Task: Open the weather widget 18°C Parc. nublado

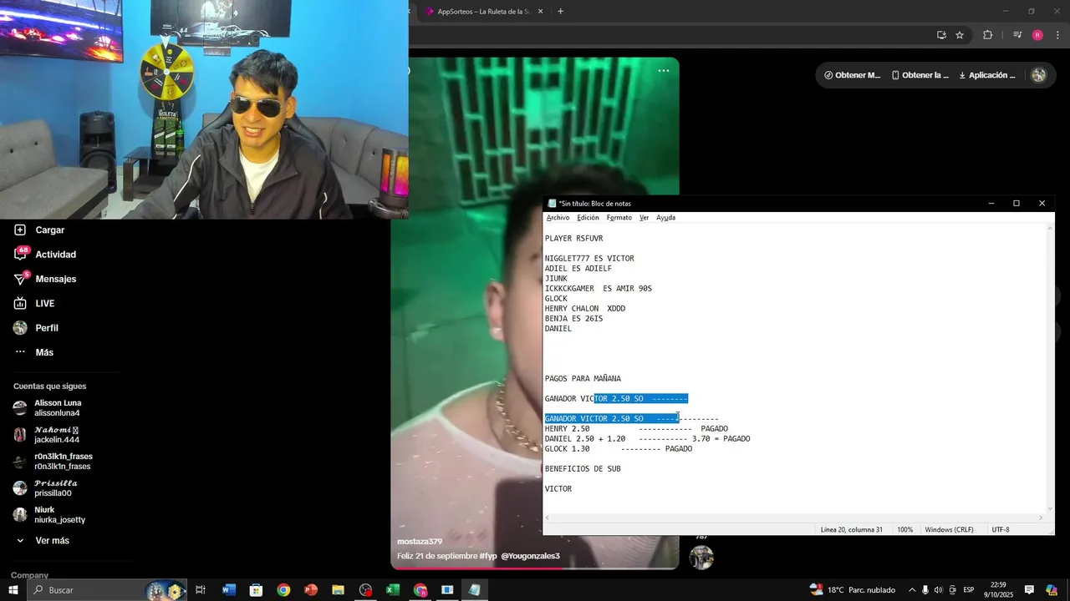Action: click(853, 590)
